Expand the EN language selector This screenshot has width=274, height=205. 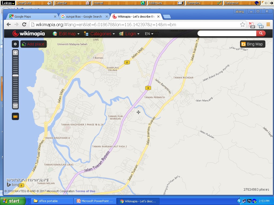149,34
